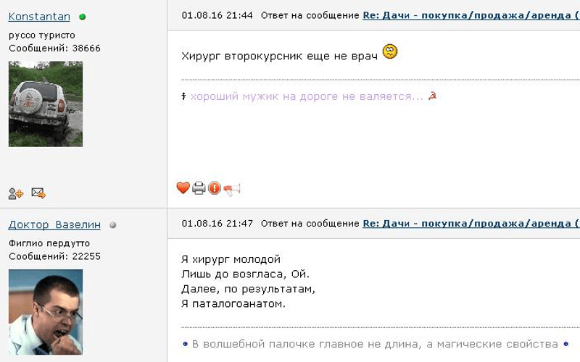Click Konstantan's green online status dot
This screenshot has height=362, width=580.
tap(82, 16)
